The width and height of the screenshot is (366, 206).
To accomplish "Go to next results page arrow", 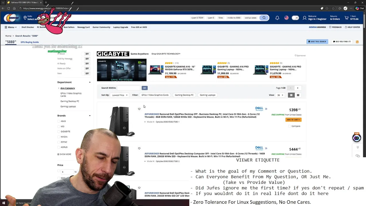I will [x=298, y=88].
